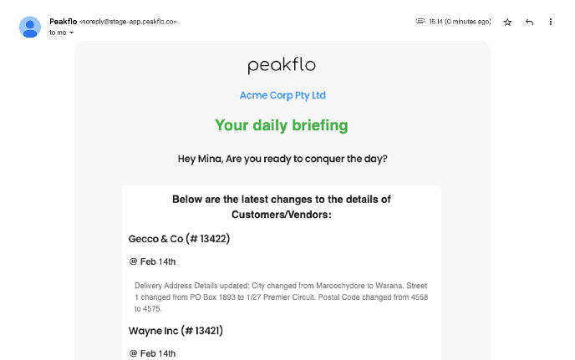This screenshot has height=360, width=575.
Task: Click the 'to me' recipient text
Action: coord(58,33)
